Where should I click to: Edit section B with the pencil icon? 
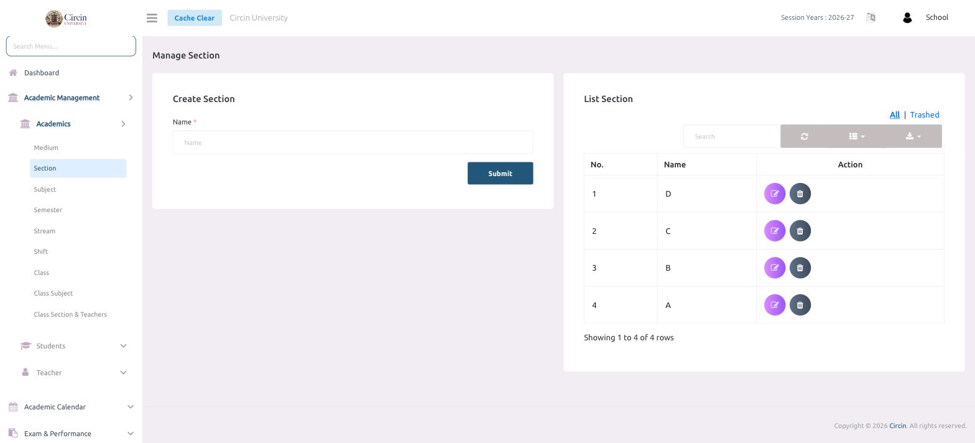(x=775, y=268)
